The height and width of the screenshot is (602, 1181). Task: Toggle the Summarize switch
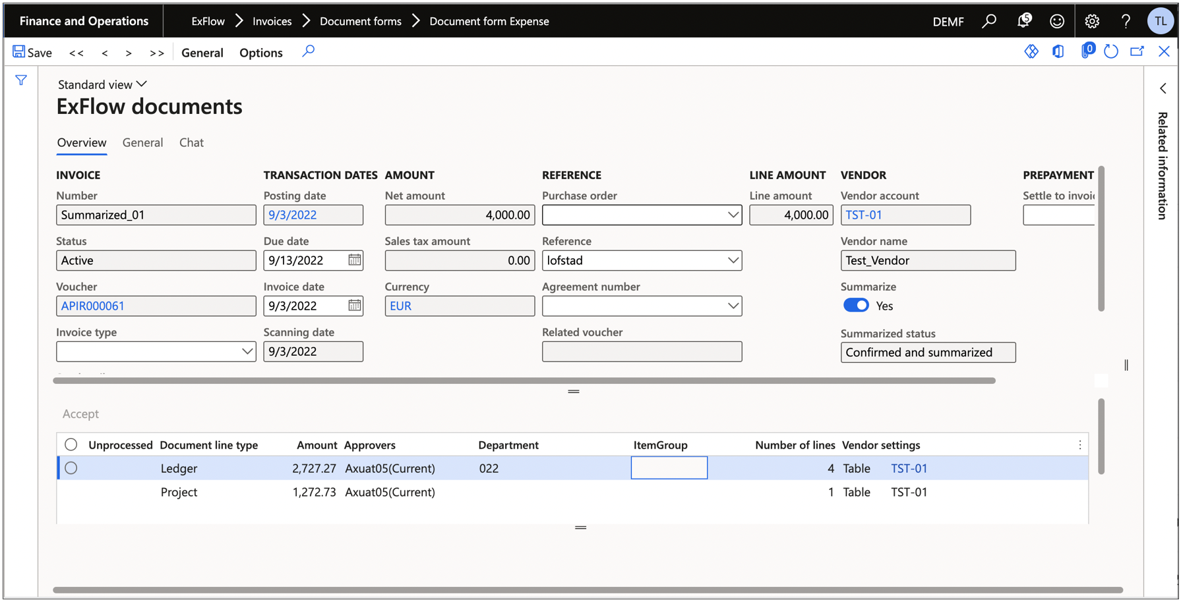click(856, 306)
